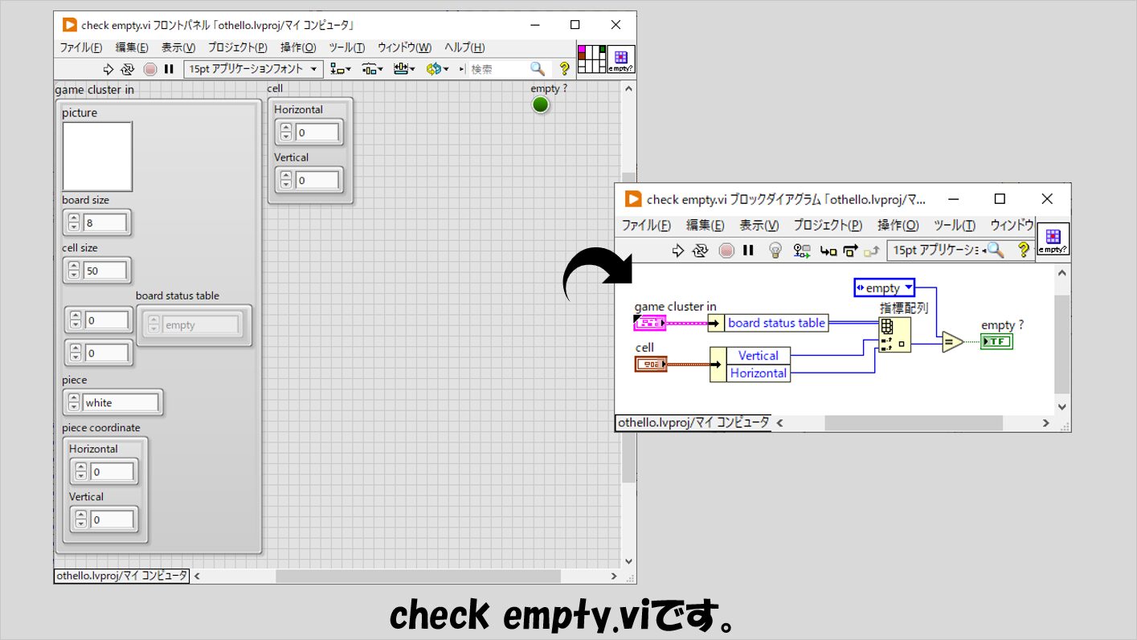Screen dimensions: 1137x640
Task: Click the 'empty ?' TF boolean terminal
Action: tap(996, 342)
